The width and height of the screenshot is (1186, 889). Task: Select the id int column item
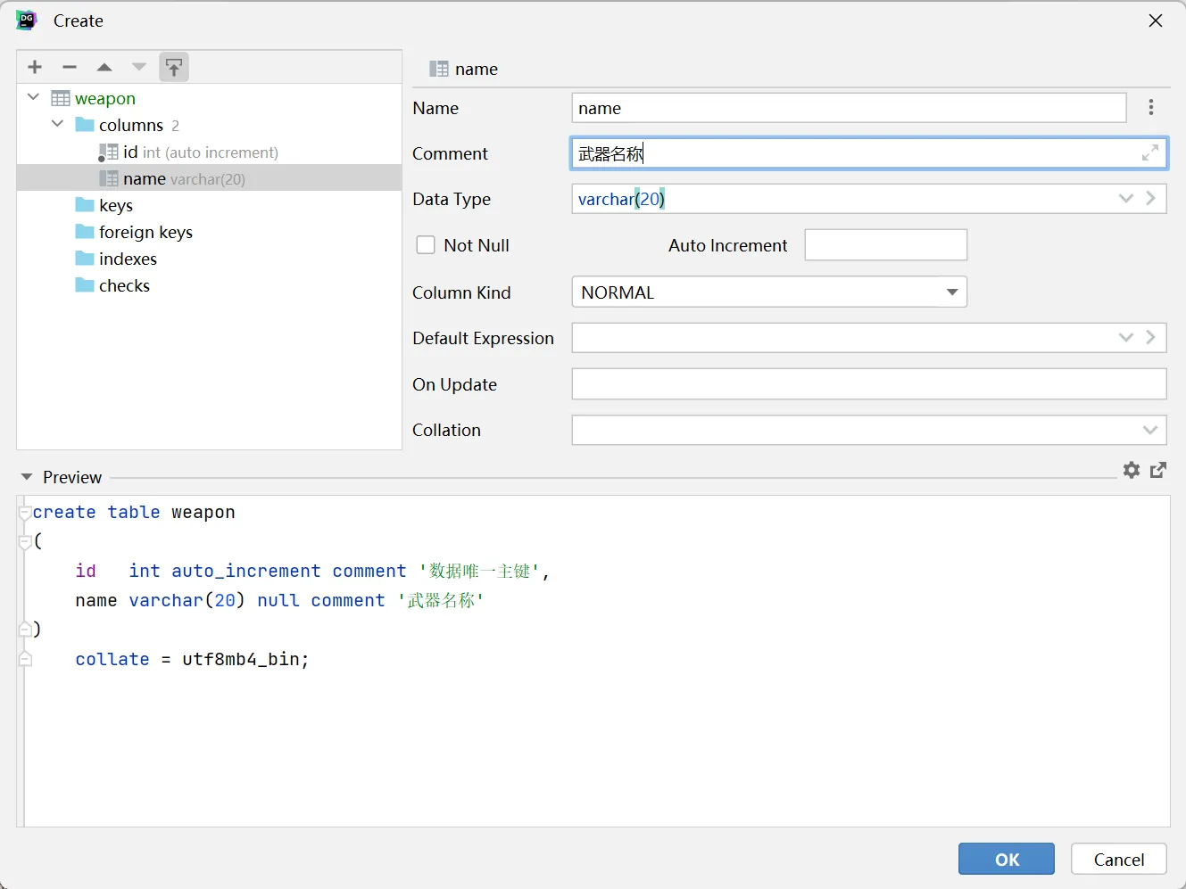[199, 152]
